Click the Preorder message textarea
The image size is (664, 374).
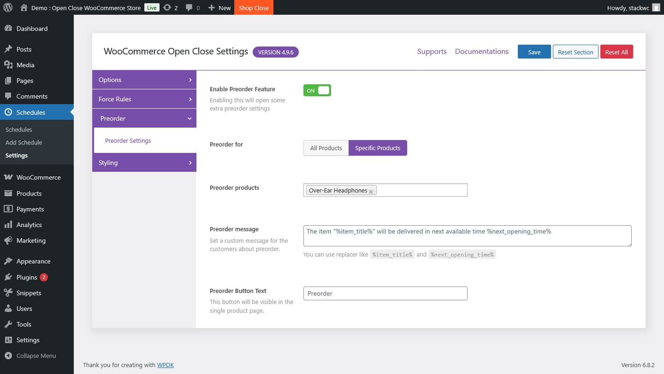(x=468, y=236)
